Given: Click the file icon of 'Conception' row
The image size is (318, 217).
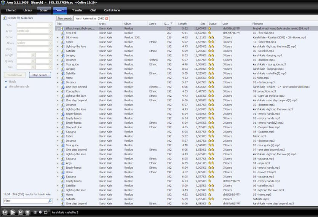Looking at the screenshot, I should click(x=63, y=91).
